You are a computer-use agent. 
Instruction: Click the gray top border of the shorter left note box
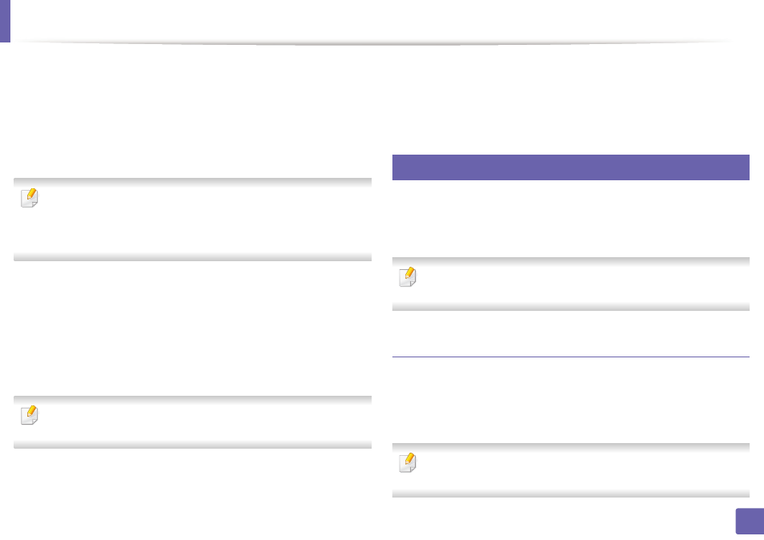(192, 400)
